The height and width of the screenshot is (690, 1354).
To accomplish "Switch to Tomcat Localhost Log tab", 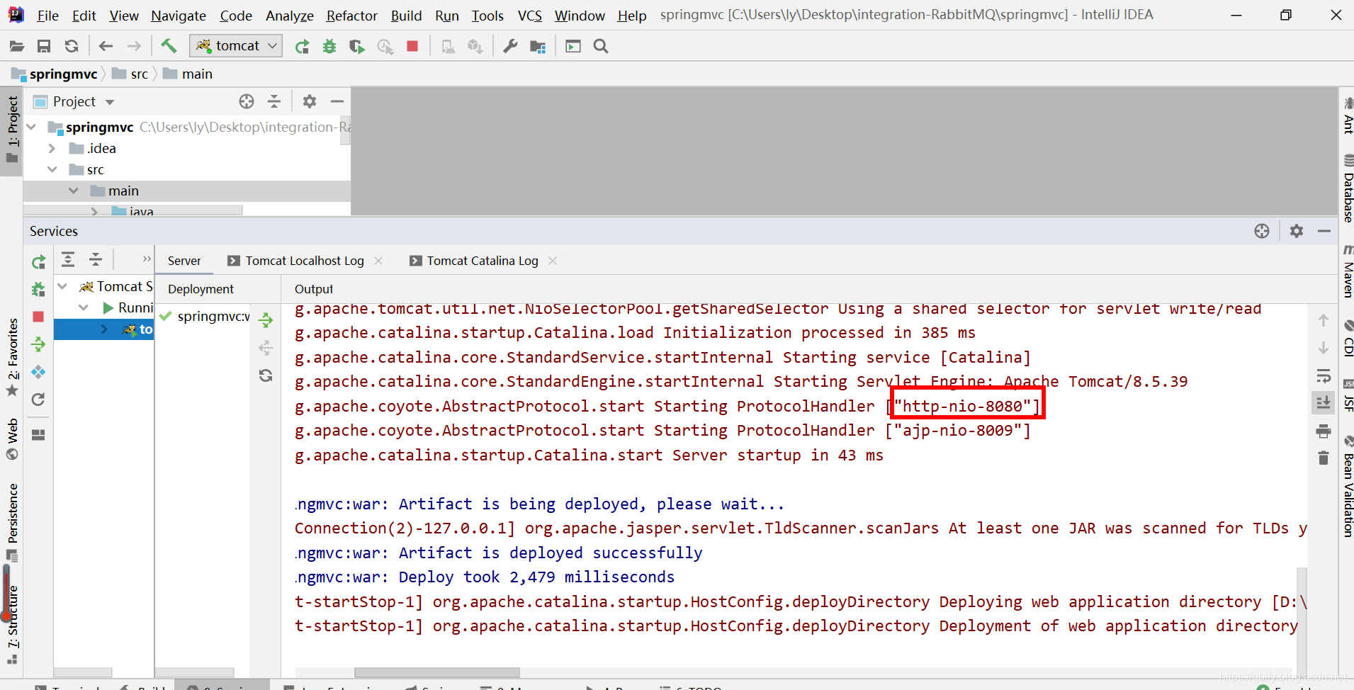I will [x=305, y=261].
